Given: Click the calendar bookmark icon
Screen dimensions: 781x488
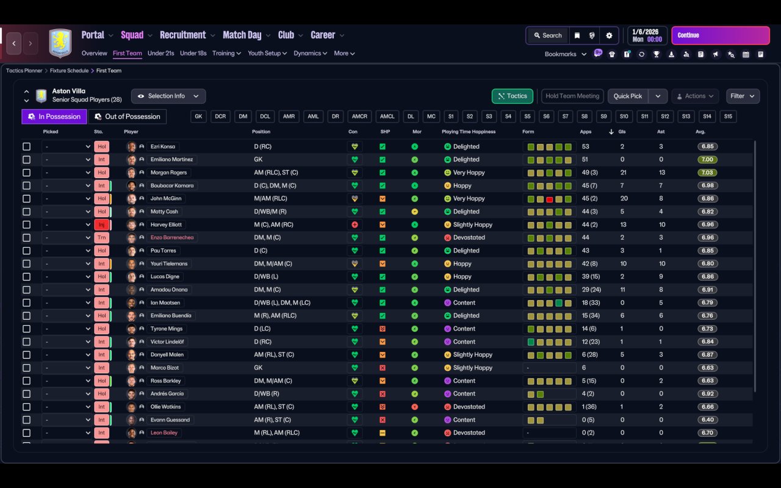Looking at the screenshot, I should [x=746, y=54].
